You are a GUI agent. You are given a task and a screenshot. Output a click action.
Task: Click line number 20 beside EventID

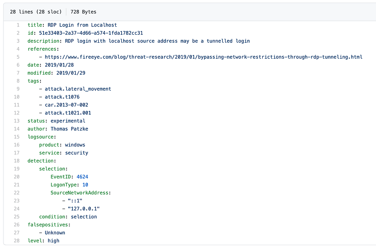point(16,177)
